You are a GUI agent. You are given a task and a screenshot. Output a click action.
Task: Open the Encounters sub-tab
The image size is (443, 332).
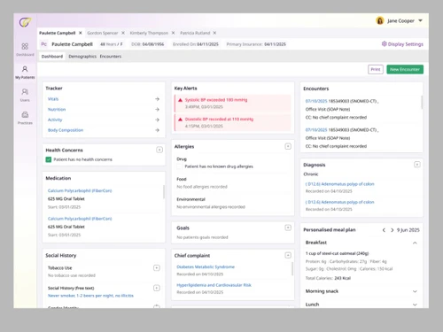(x=111, y=57)
